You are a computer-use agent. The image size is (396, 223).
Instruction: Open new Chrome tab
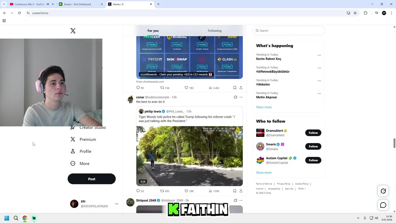(158, 4)
